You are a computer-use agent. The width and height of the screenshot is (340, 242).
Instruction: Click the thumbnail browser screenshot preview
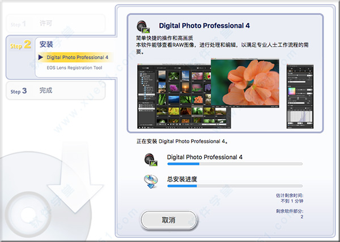tap(184, 96)
